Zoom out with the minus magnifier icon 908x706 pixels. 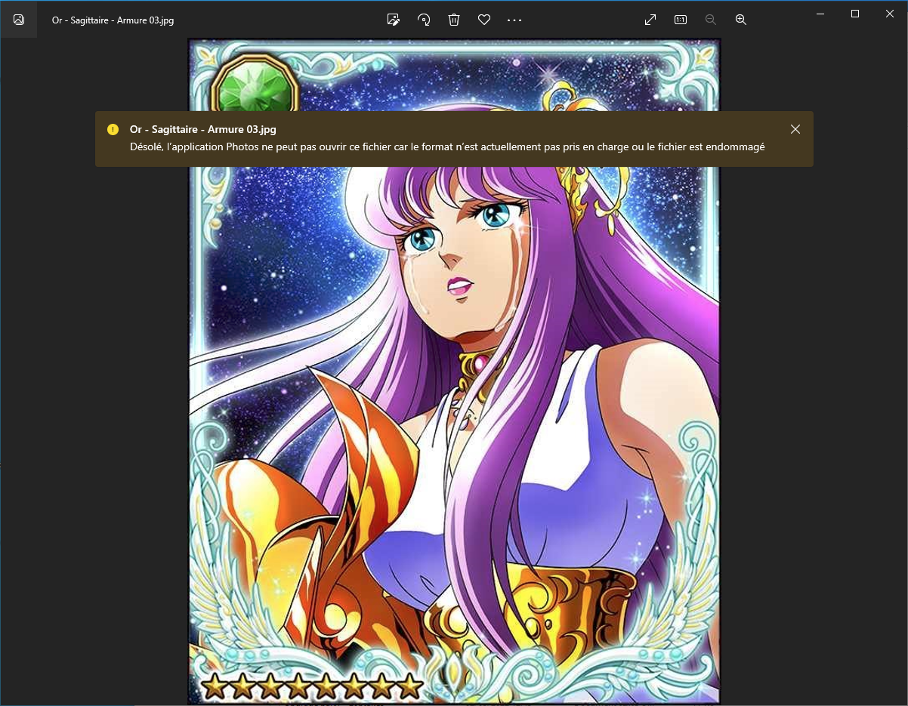click(x=711, y=20)
